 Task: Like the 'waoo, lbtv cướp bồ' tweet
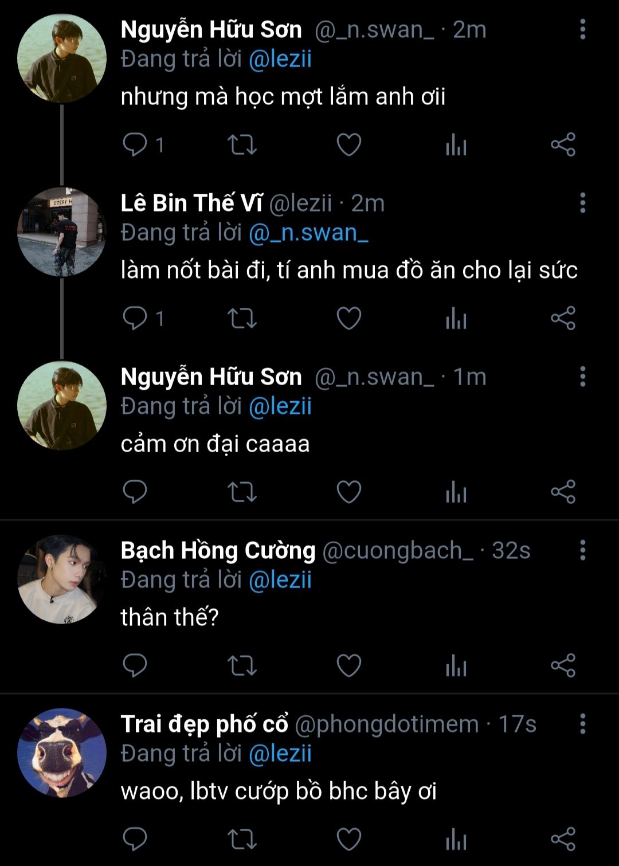348,840
